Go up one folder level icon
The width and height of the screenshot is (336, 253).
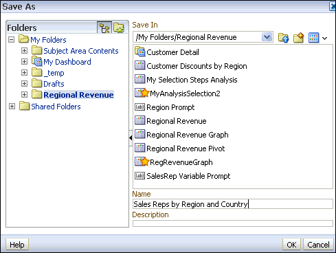tap(283, 38)
